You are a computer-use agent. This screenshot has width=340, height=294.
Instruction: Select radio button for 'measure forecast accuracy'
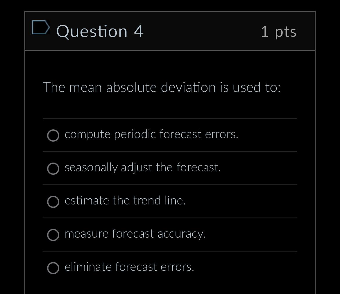53,235
